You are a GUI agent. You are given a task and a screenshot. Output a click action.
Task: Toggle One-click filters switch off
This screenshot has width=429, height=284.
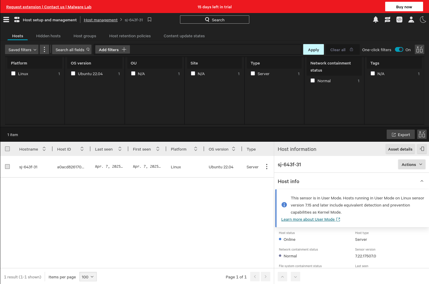tap(399, 49)
